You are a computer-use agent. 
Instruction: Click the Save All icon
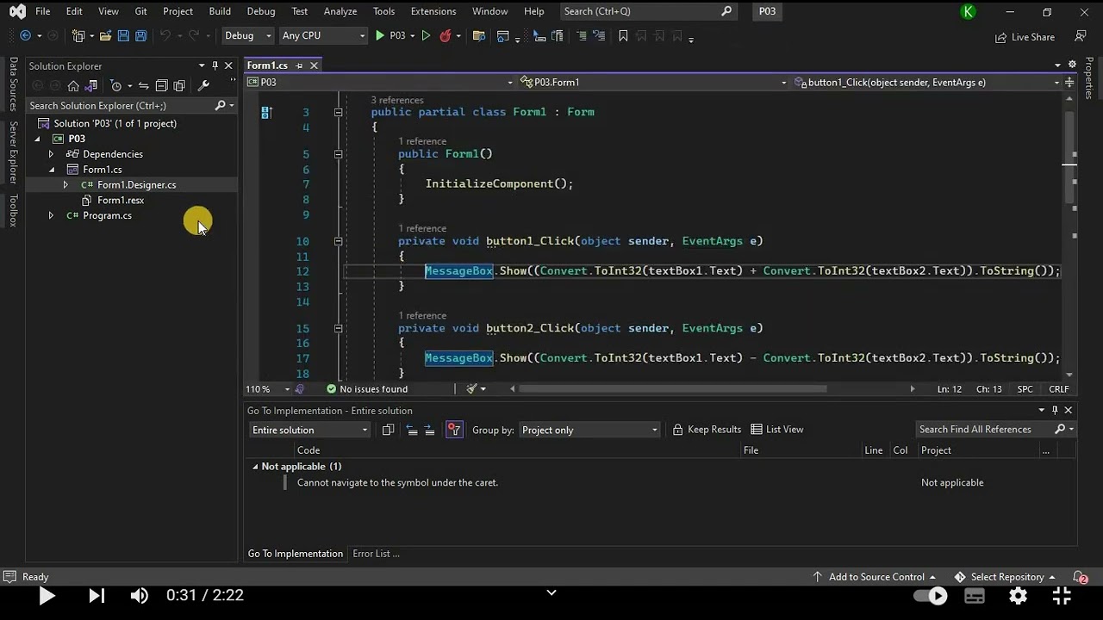[140, 36]
